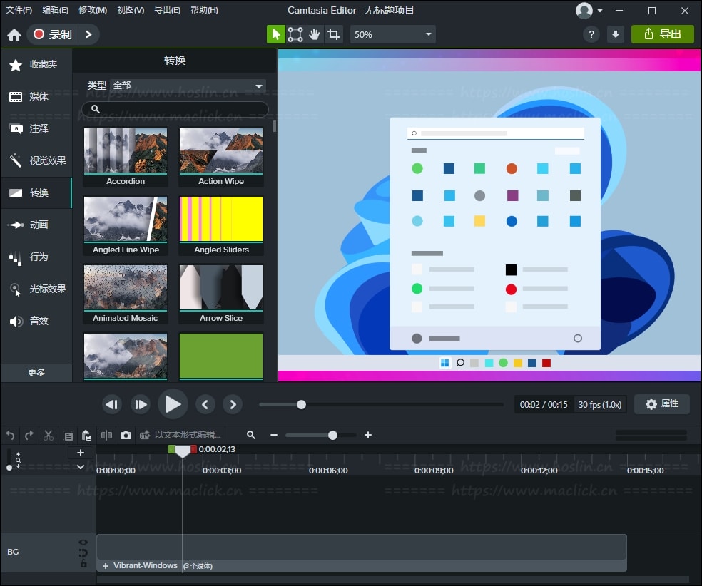702x586 pixels.
Task: Activate the Pan hand tool
Action: coord(315,34)
